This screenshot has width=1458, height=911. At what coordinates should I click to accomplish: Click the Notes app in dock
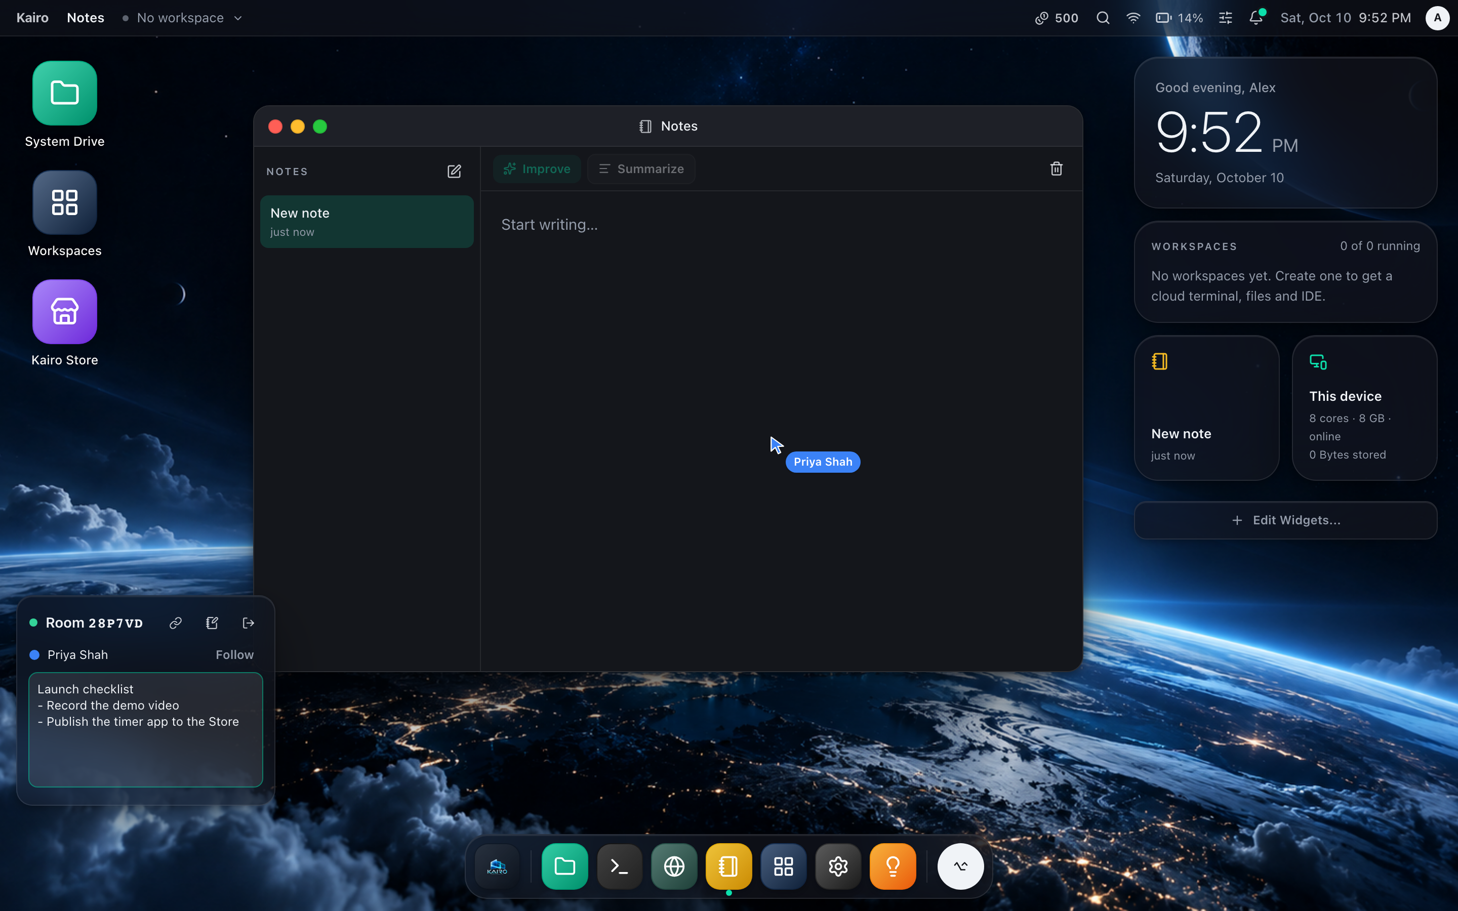tap(729, 866)
